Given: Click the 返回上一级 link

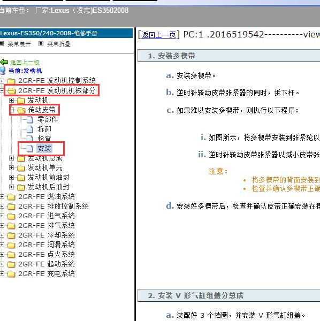Looking at the screenshot, I should pos(25,62).
